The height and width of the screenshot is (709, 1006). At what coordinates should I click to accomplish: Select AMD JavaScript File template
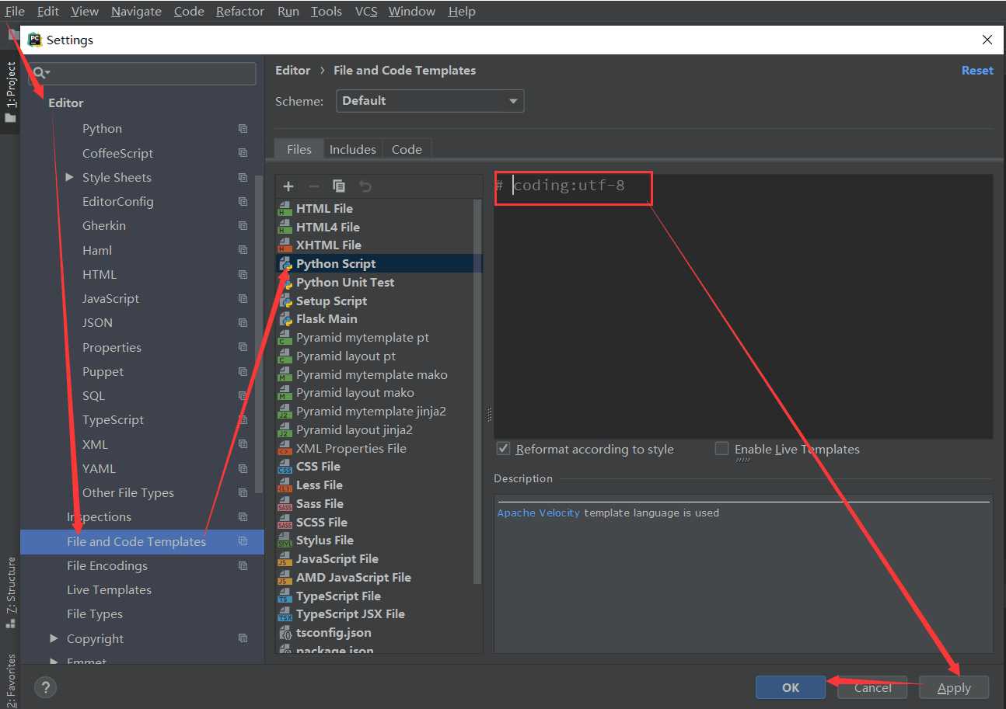(354, 578)
